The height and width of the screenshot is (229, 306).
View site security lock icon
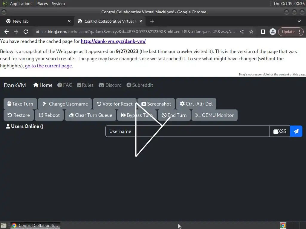pyautogui.click(x=37, y=32)
